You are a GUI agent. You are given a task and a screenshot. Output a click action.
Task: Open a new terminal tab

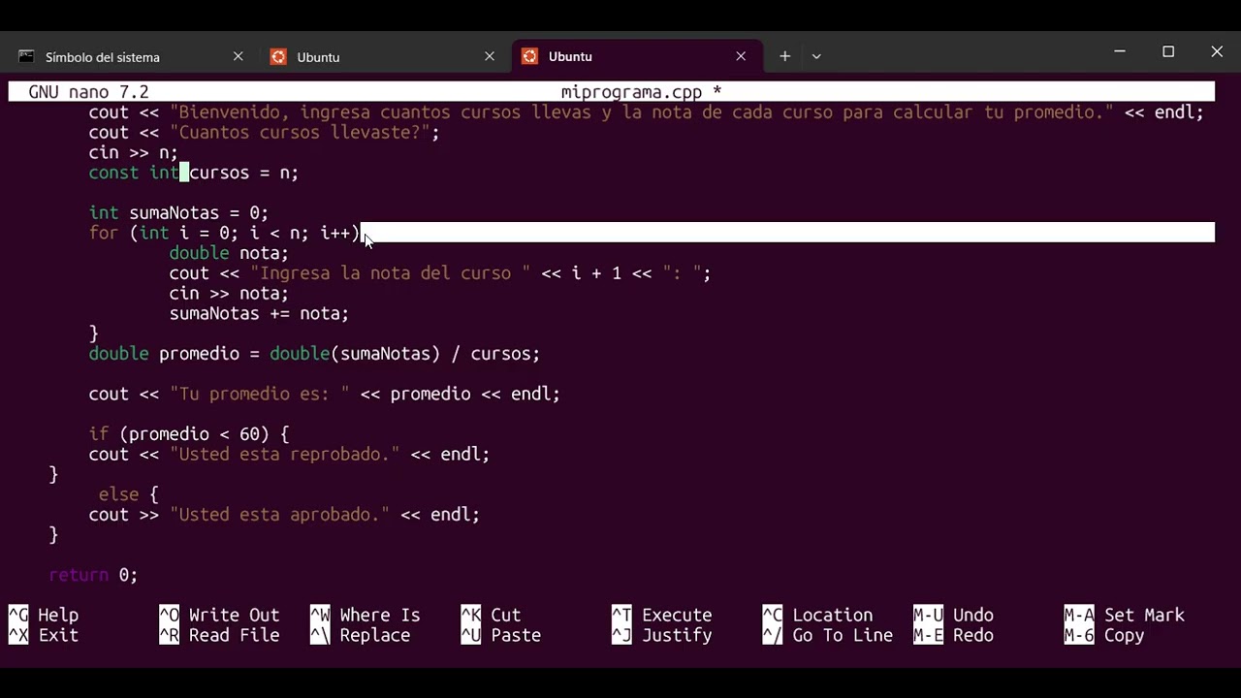coord(784,56)
